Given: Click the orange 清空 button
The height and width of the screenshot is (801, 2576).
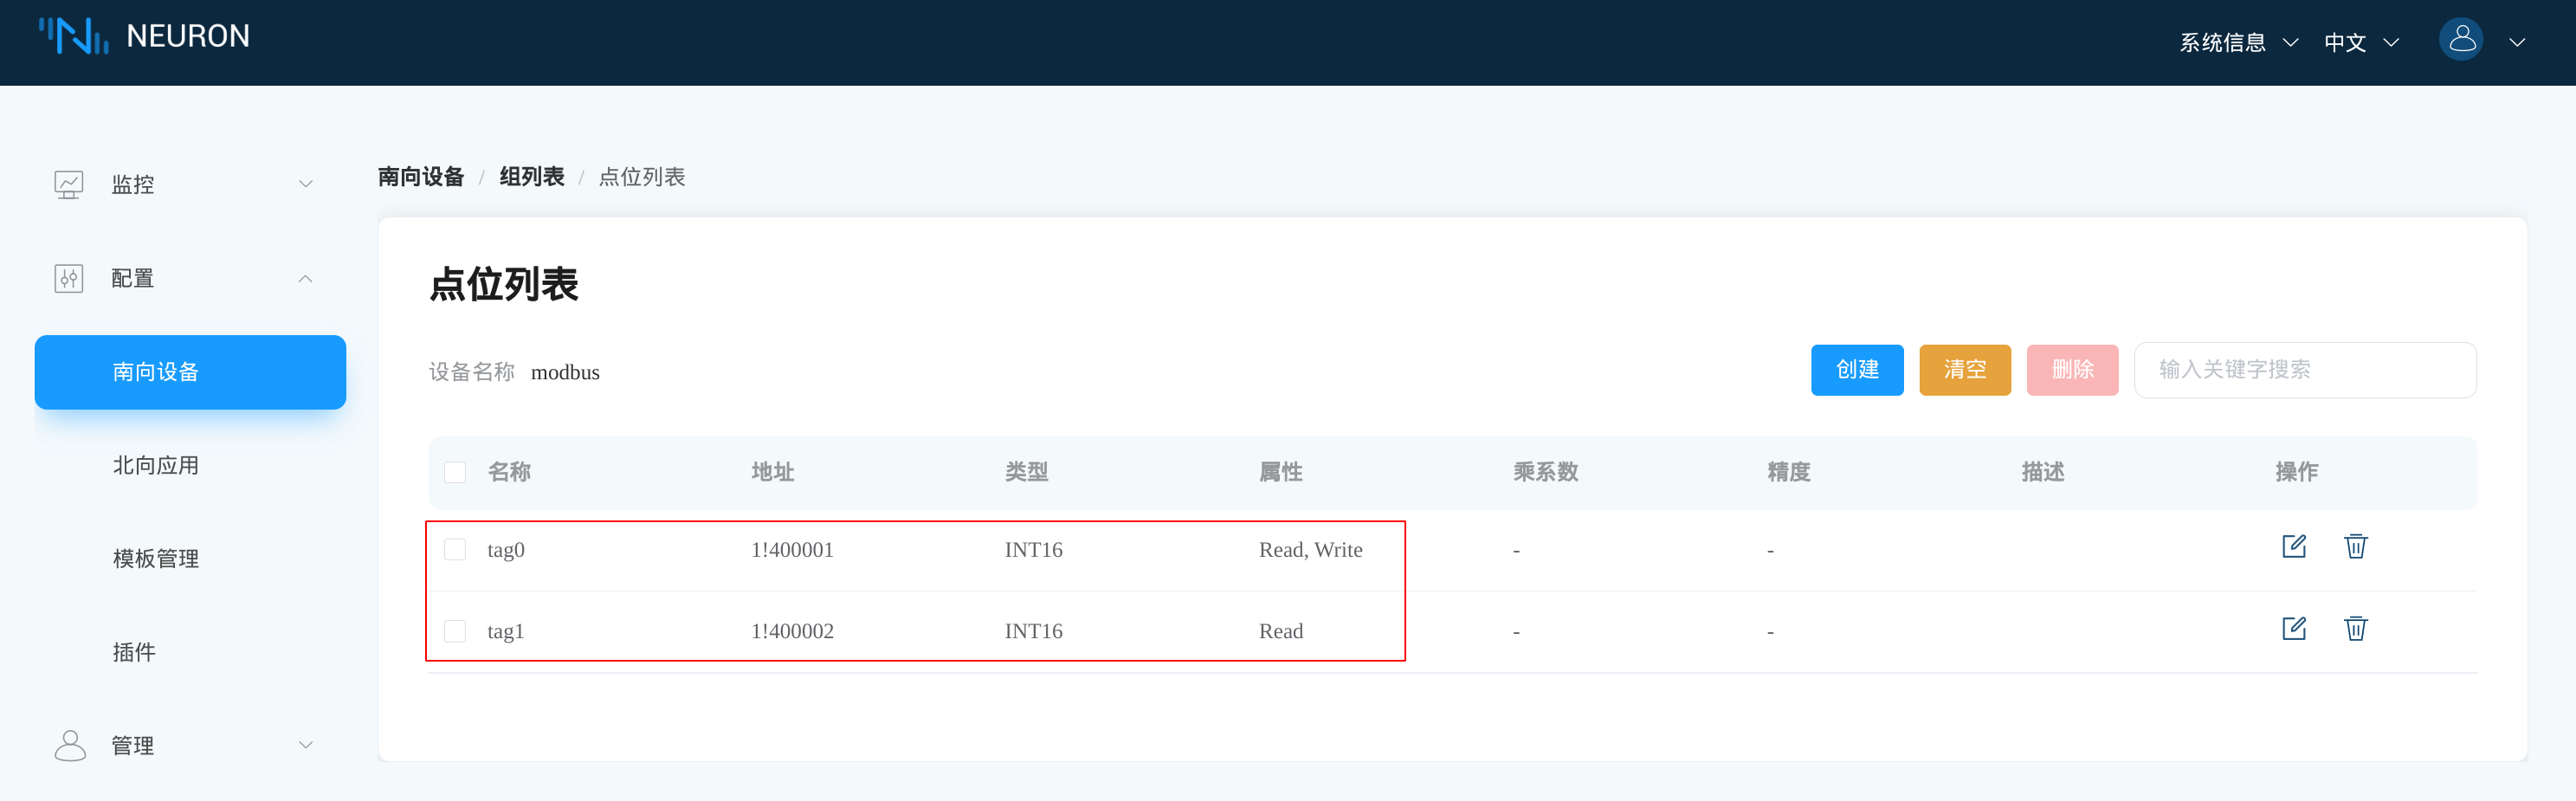Looking at the screenshot, I should (x=1964, y=370).
